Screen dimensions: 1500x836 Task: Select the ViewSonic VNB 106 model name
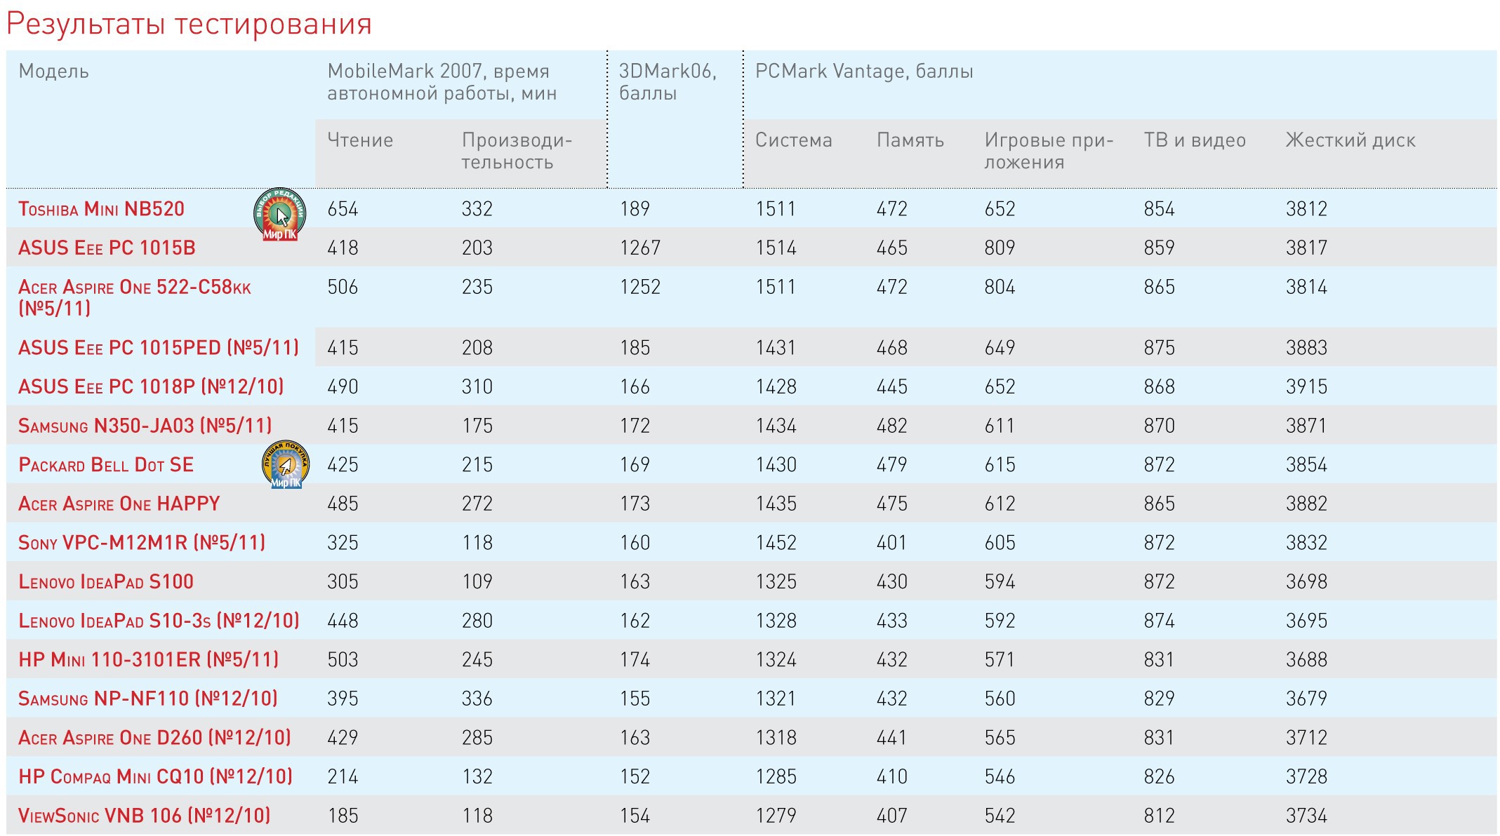coord(144,816)
